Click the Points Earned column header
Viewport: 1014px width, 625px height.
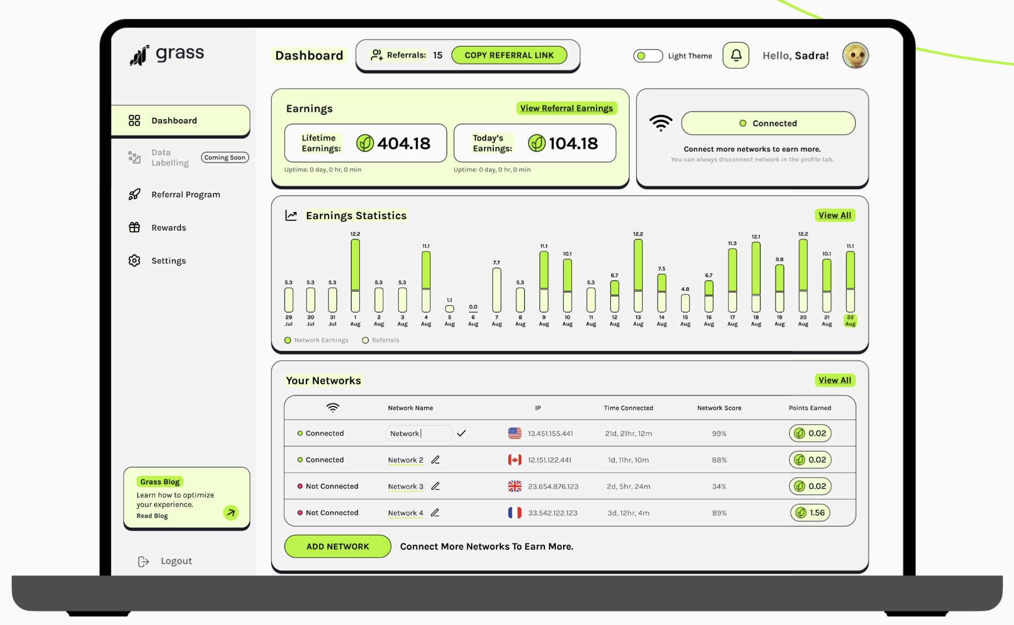810,408
